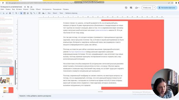Click the Фон background button
Viewport: 179px width, 100px height.
click(49, 13)
